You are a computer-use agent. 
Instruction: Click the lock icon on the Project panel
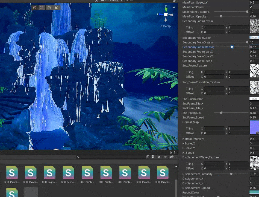pos(171,152)
